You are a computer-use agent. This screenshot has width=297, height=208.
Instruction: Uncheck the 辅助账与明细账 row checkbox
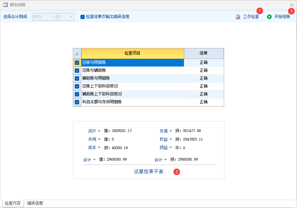click(x=77, y=78)
